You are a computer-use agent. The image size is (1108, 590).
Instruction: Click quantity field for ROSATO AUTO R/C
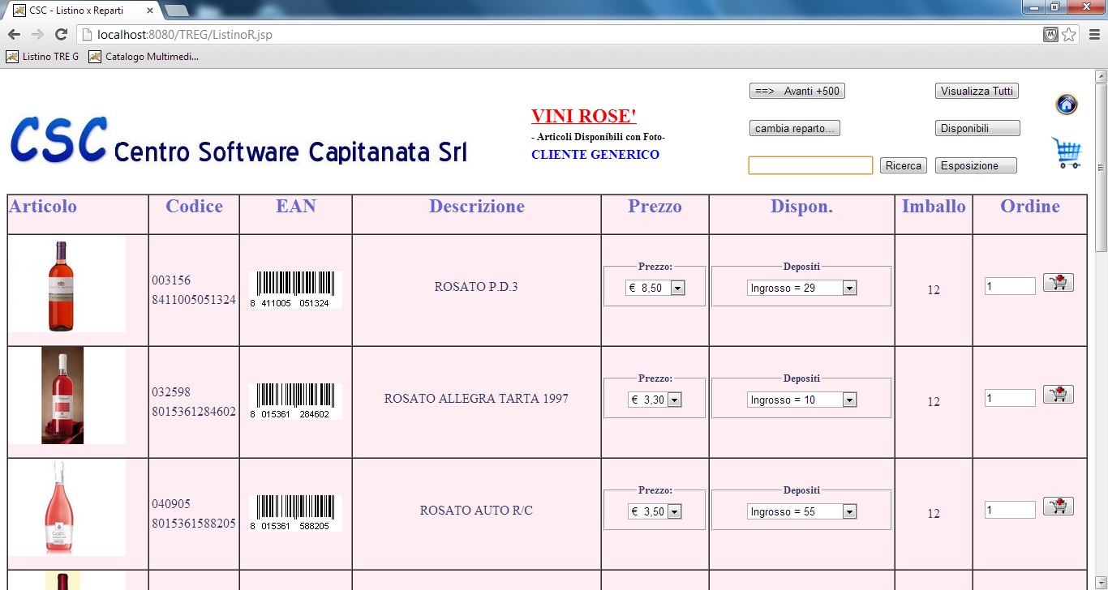1010,510
